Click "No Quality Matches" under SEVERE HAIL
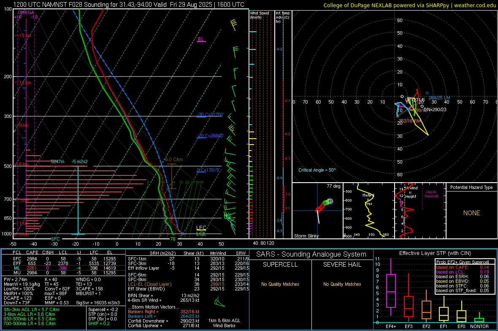This screenshot has height=331, width=498. click(x=342, y=284)
